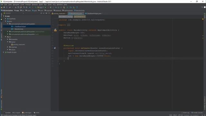Open the Logcat tool window
This screenshot has height=116, width=206.
pyautogui.click(x=16, y=113)
